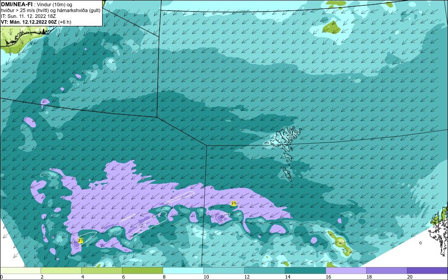The image size is (448, 280).
Task: Select the above-20 m/s dark purple legend swatch
Action: point(427,271)
